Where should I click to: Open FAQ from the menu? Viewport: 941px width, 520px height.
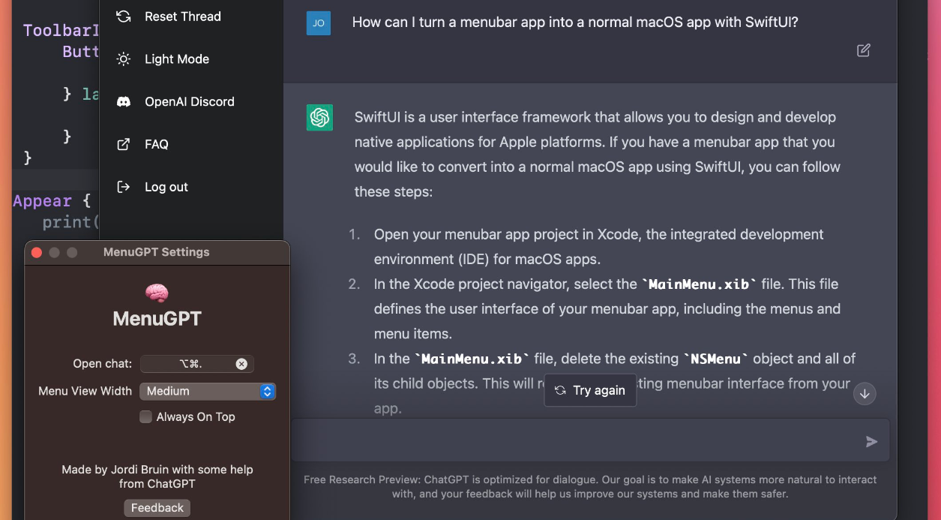tap(157, 144)
